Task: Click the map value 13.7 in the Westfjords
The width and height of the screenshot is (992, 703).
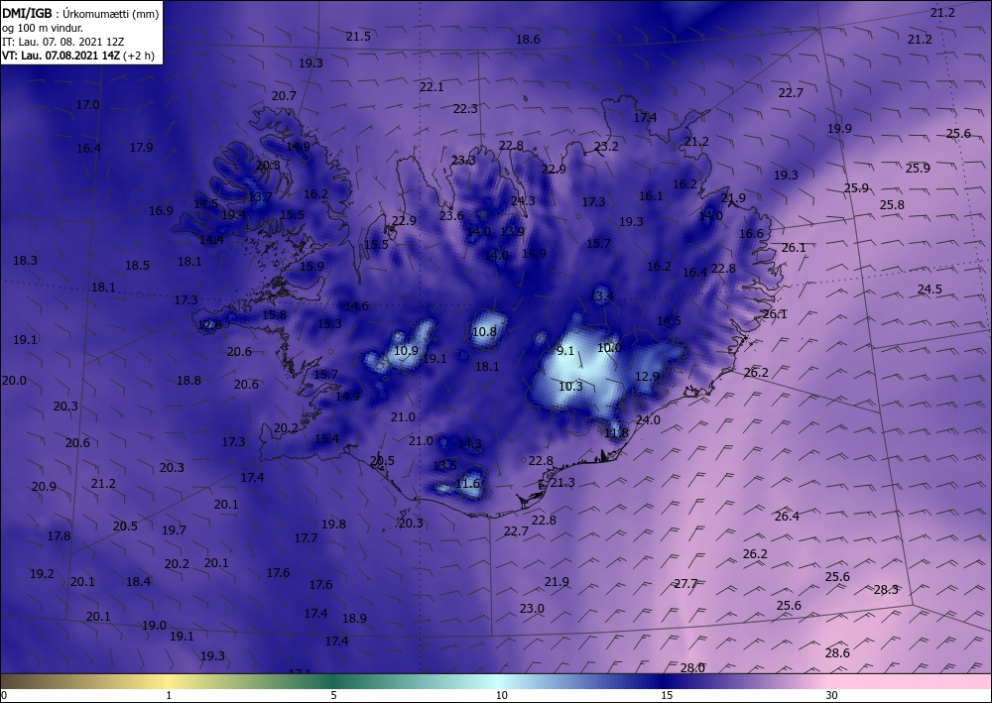Action: [x=260, y=197]
